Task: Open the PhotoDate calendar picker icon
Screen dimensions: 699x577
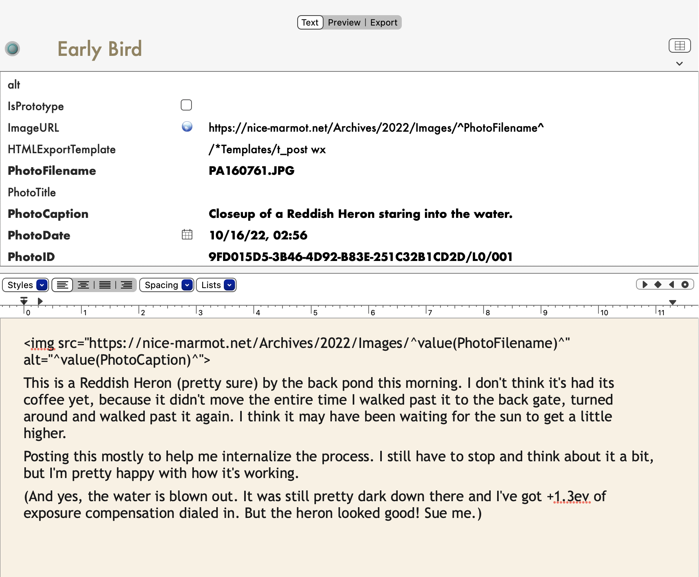Action: point(187,234)
